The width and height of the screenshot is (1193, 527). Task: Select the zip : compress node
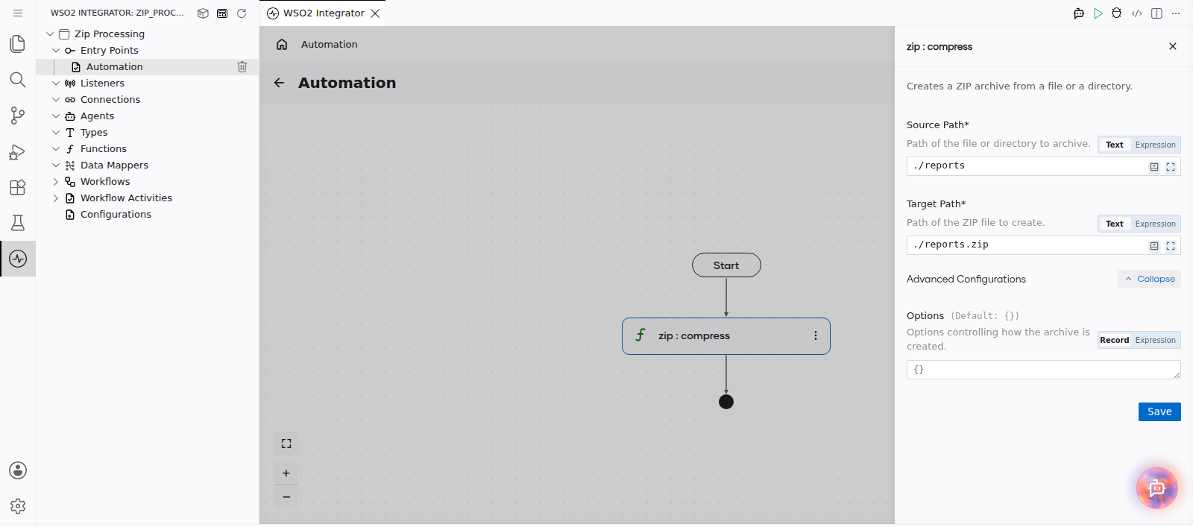coord(726,336)
